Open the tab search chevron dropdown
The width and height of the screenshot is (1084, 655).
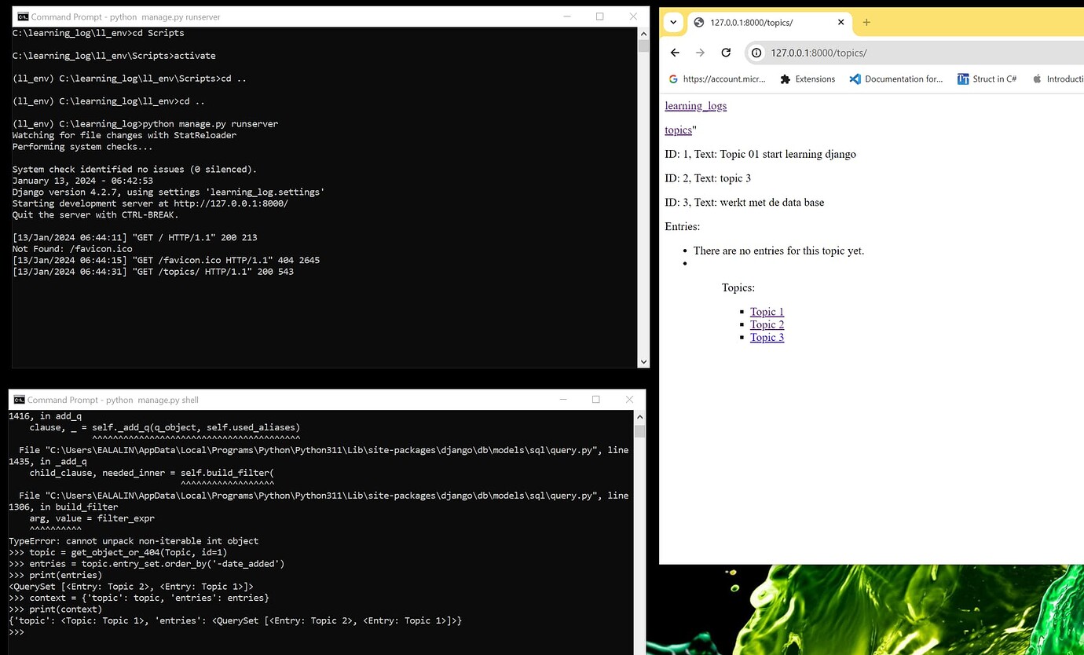point(673,22)
